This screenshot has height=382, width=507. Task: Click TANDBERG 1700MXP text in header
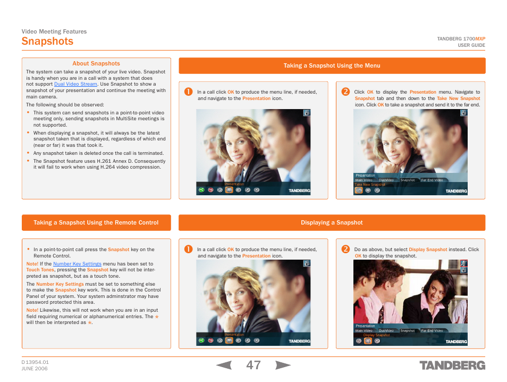coord(461,39)
